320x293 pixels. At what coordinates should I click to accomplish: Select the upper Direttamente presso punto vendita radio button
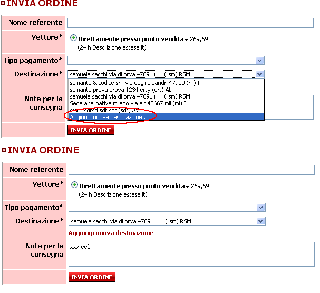(73, 38)
